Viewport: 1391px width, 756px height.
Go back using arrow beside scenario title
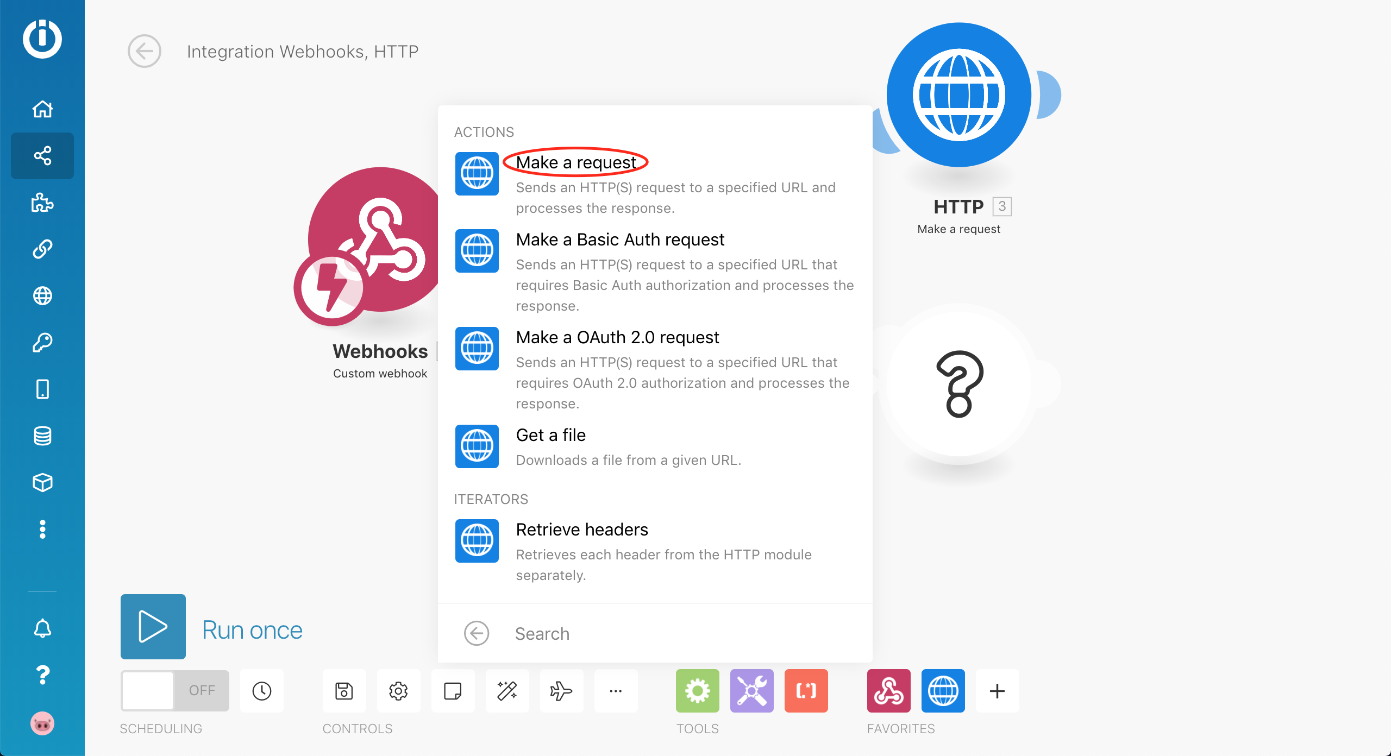pos(145,52)
